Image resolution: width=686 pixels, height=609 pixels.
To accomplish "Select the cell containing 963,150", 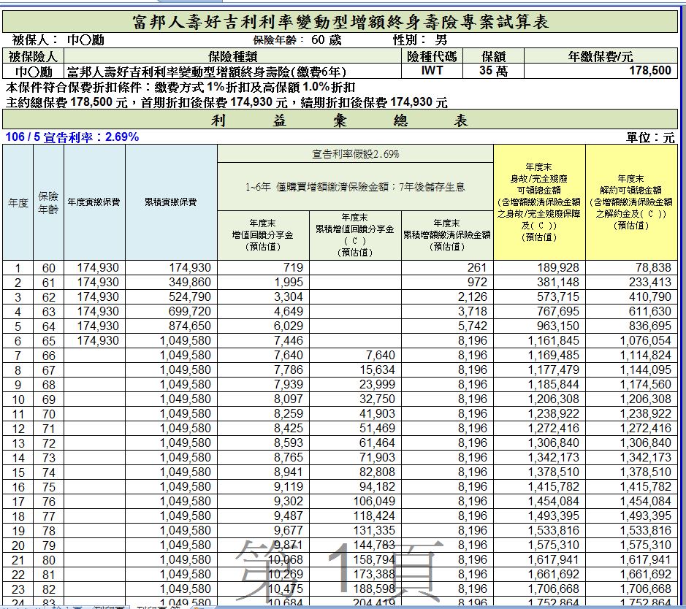I will point(539,326).
